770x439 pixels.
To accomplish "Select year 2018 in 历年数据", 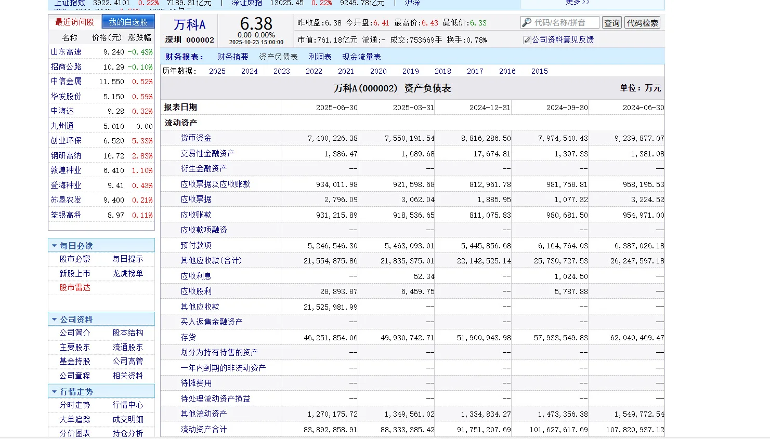I will (x=443, y=71).
